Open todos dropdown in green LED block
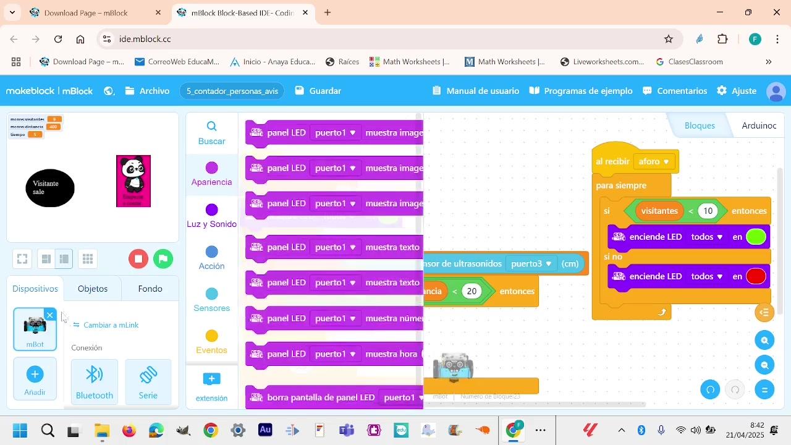The height and width of the screenshot is (445, 791). pyautogui.click(x=707, y=237)
